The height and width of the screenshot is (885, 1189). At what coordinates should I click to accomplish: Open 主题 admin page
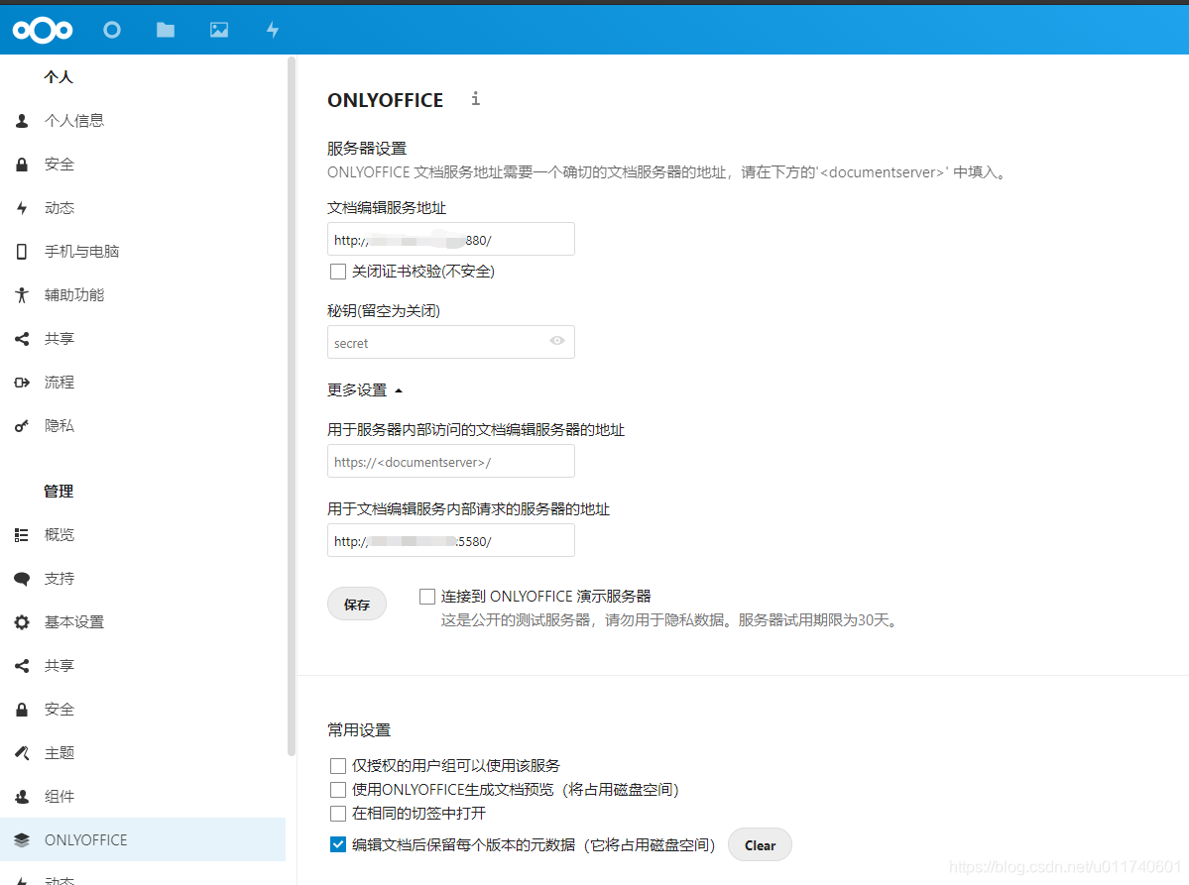pos(59,753)
